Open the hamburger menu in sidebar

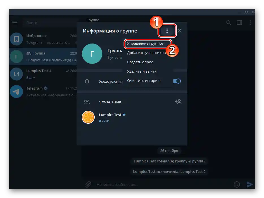[x=15, y=23]
